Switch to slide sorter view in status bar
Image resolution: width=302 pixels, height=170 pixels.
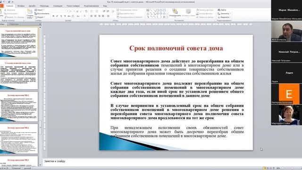point(268,168)
